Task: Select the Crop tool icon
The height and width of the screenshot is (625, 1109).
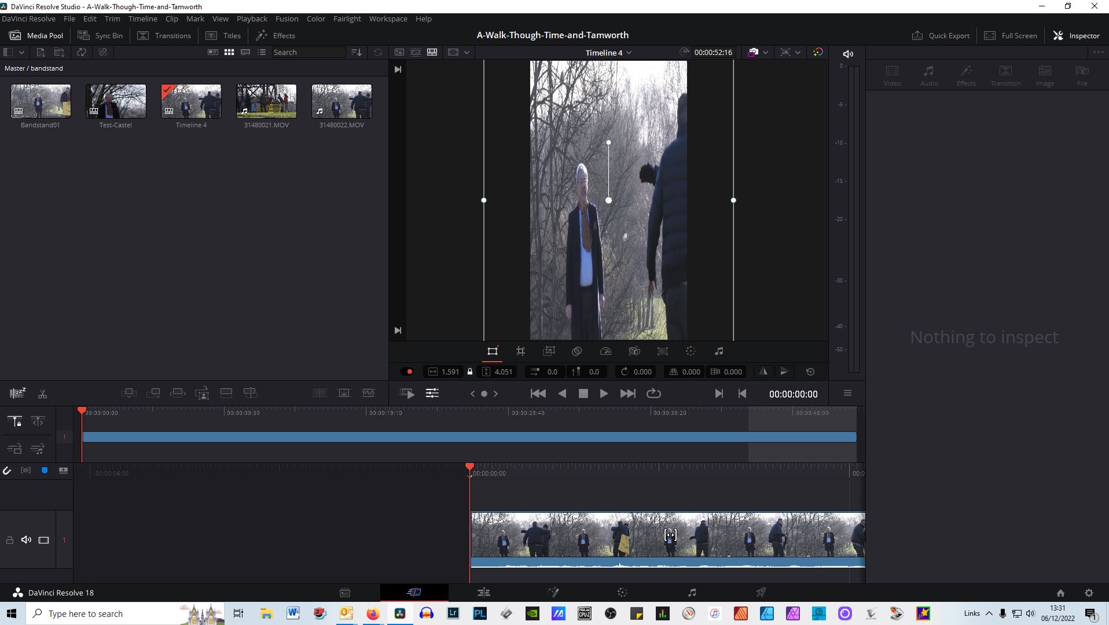Action: click(520, 351)
